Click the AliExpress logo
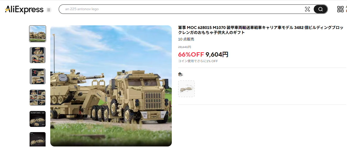 point(24,10)
